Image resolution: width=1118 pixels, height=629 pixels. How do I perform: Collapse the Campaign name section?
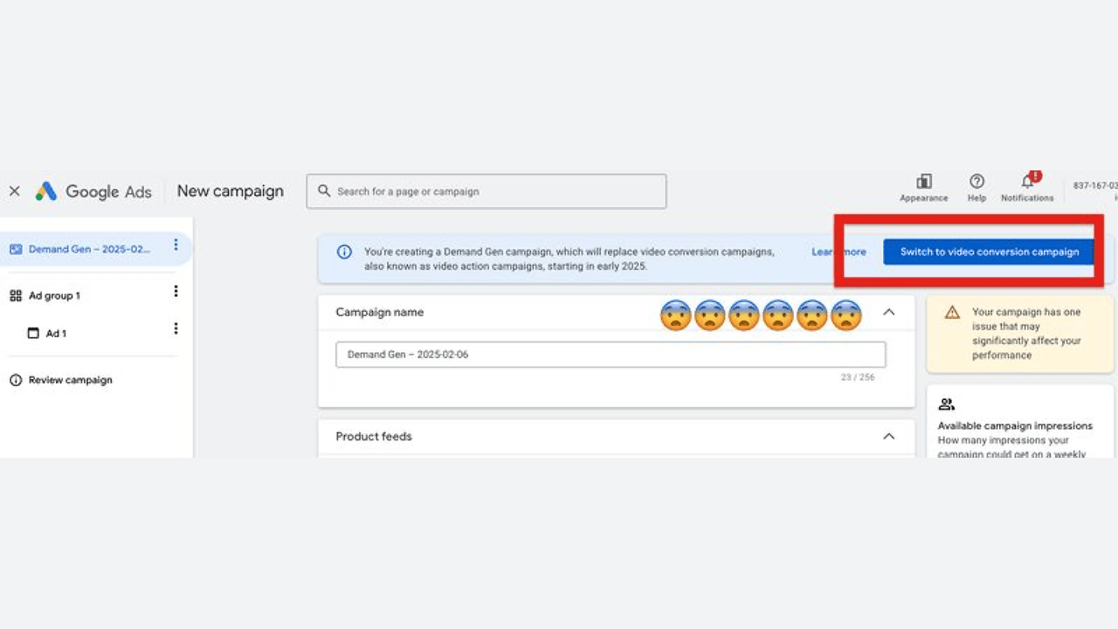[x=888, y=313]
